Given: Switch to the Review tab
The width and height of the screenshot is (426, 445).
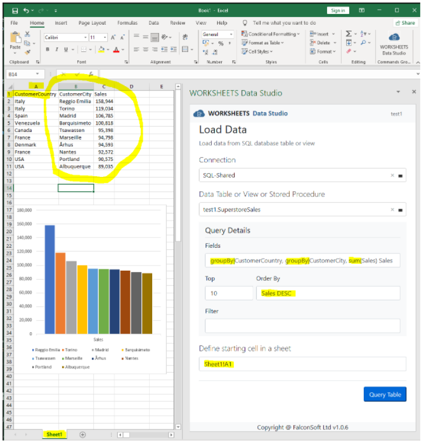Looking at the screenshot, I should click(177, 23).
